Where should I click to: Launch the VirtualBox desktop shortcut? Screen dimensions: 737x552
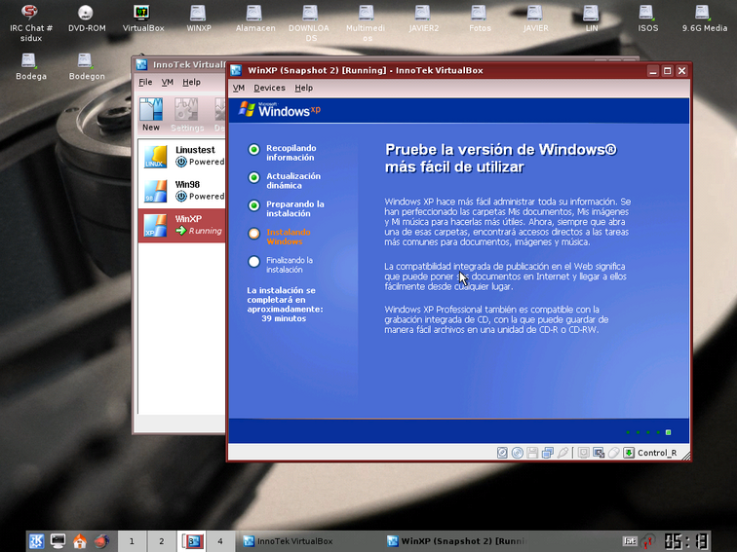tap(143, 18)
